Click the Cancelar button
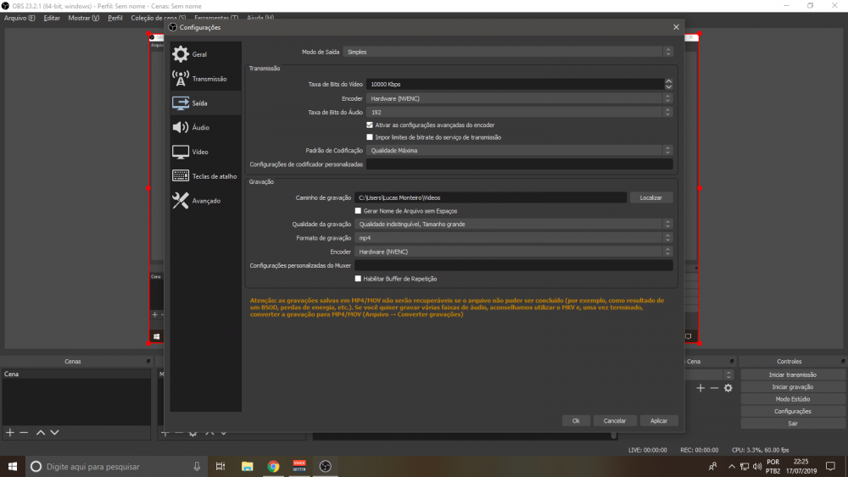848x477 pixels. (x=614, y=421)
